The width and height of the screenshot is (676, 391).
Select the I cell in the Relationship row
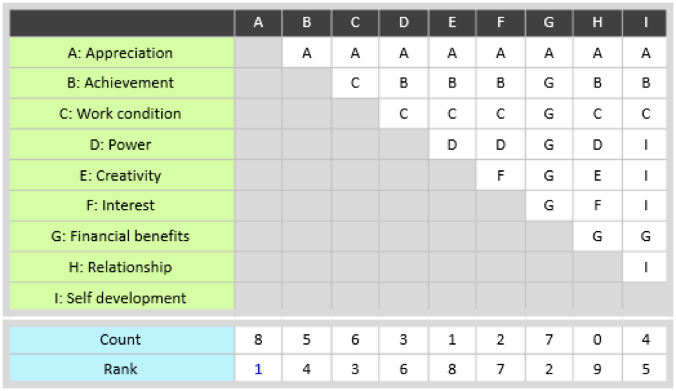[645, 267]
